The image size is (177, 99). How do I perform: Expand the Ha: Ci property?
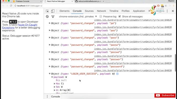(54, 84)
